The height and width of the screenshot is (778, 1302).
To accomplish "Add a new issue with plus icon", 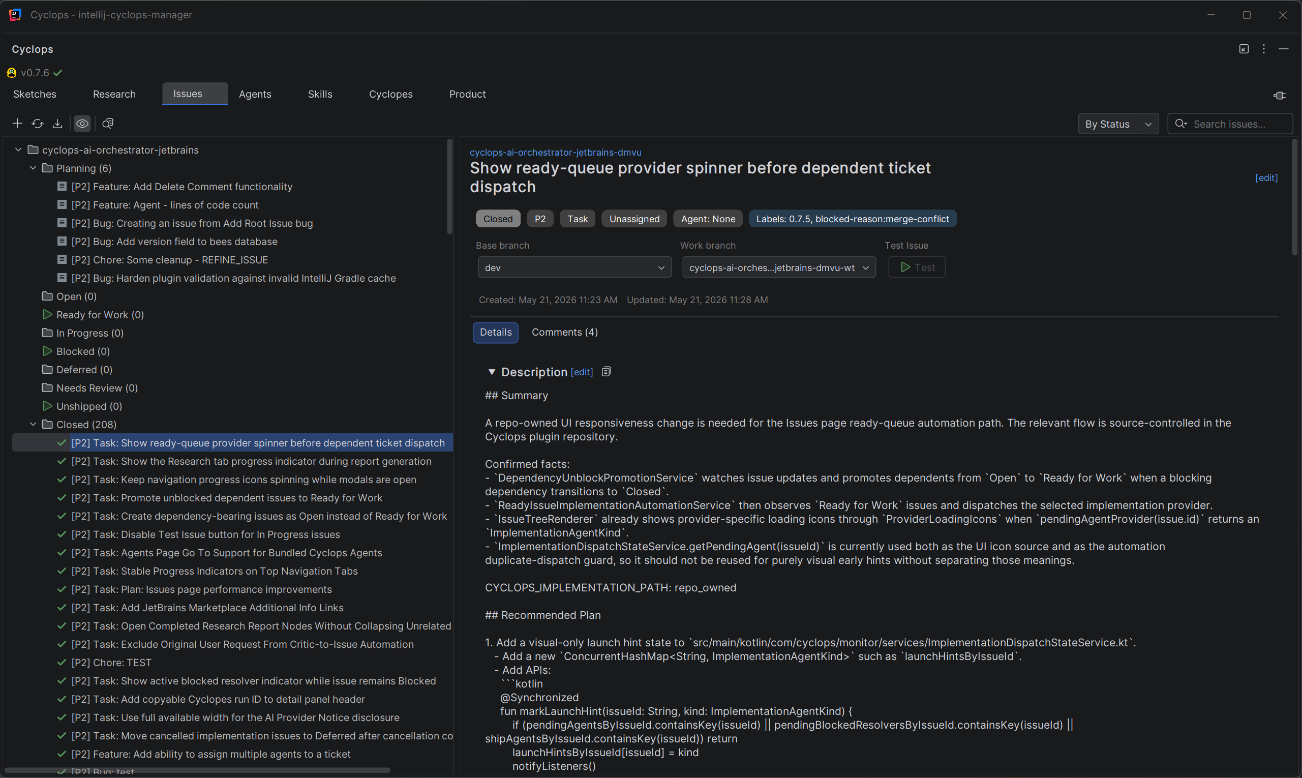I will coord(17,123).
